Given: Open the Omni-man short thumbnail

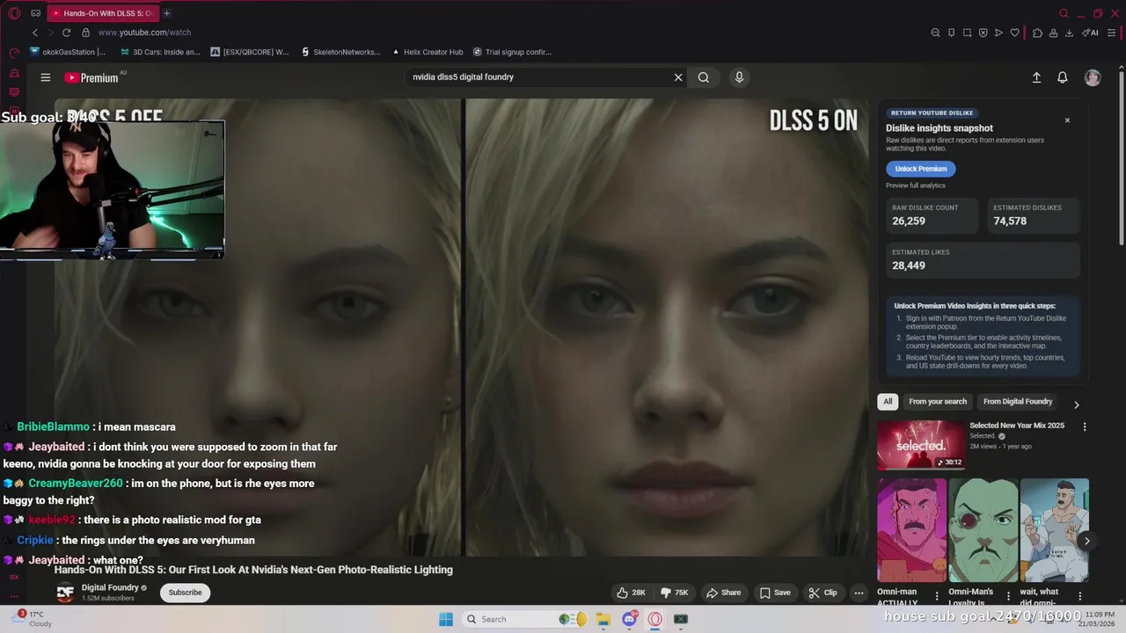Looking at the screenshot, I should pos(912,530).
